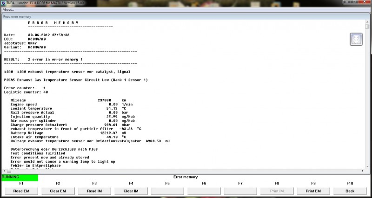
Task: Click the 'P0545 Exhaust Gas Temperature Sensor' line
Action: point(76,80)
